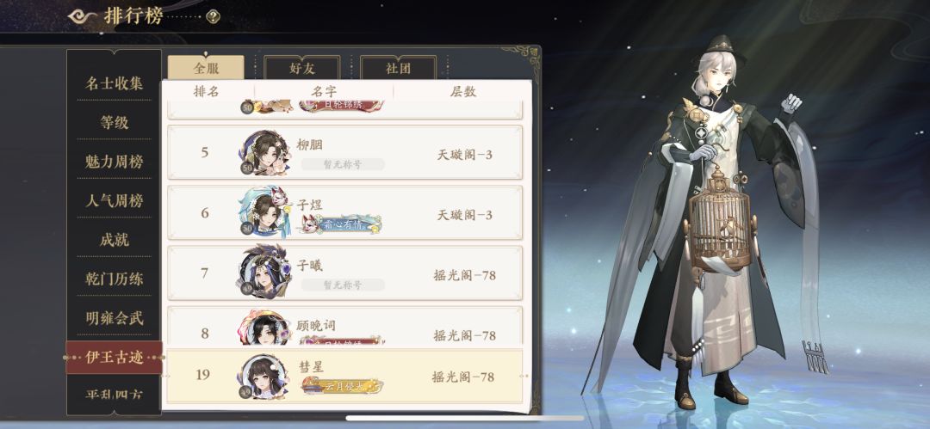Click the 云月侵衣 title badge
This screenshot has height=429, width=930.
(x=342, y=386)
